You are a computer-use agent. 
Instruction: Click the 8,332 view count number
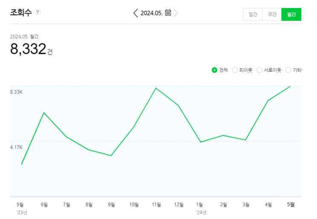[28, 49]
